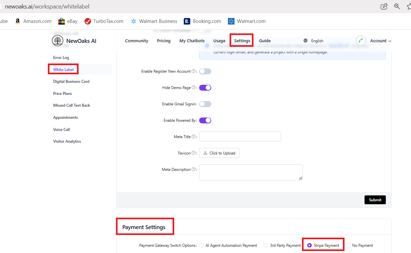Click help icon beside Meta Description

[194, 170]
